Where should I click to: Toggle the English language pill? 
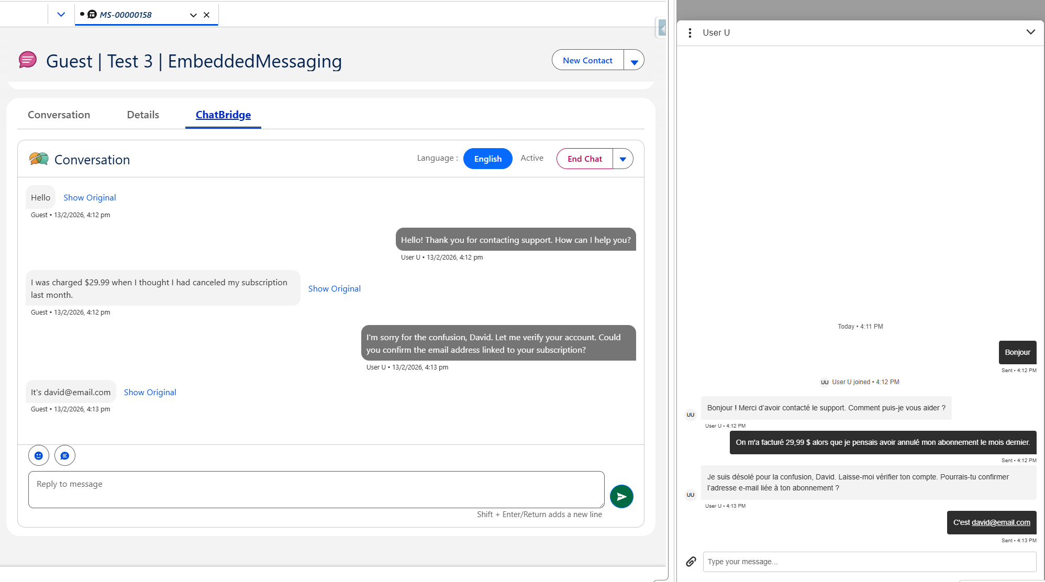[x=487, y=159]
